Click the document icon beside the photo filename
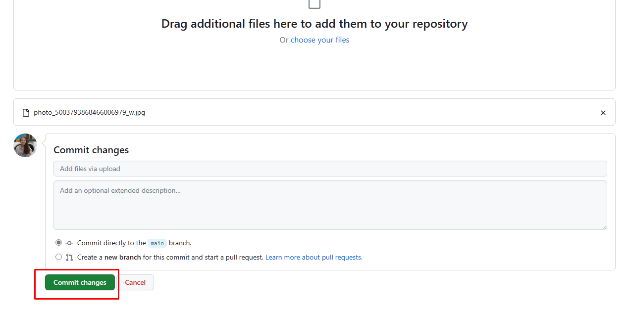The width and height of the screenshot is (628, 309). (25, 112)
